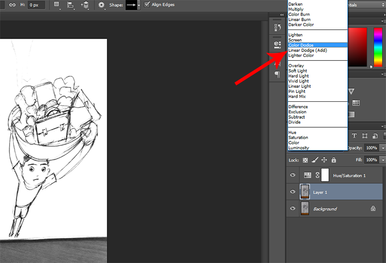Open the History panel icon
386x263 pixels.
point(277,27)
